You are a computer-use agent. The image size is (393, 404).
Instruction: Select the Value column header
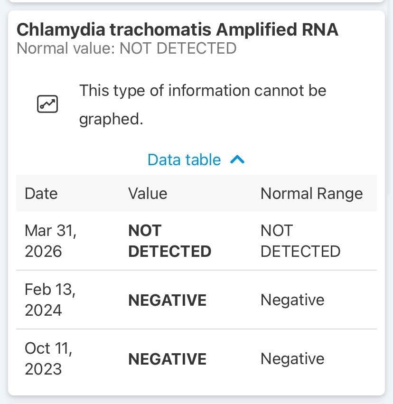148,193
